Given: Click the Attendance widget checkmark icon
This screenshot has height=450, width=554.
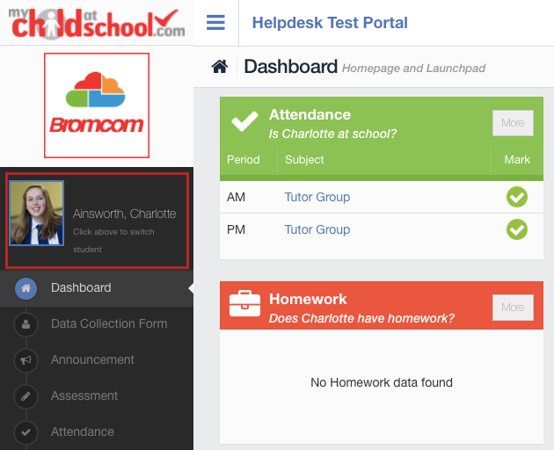Looking at the screenshot, I should click(244, 121).
